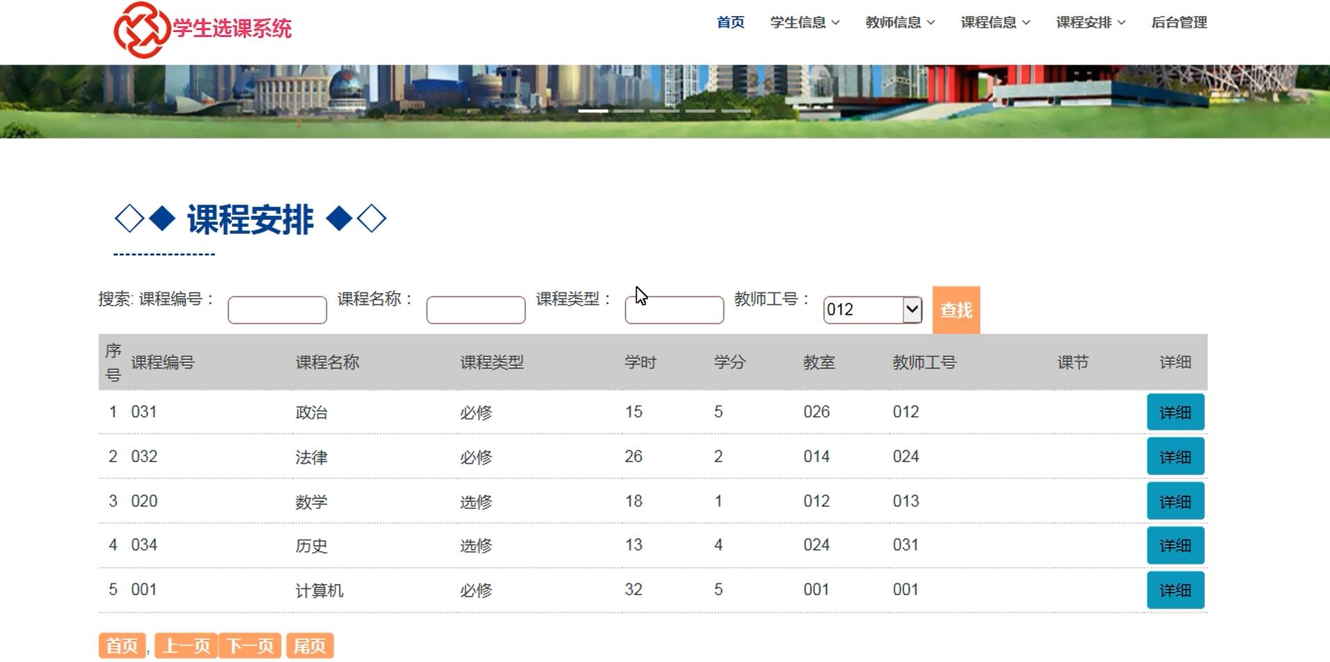
Task: Expand the chevron next to 课程安排
Action: point(1122,23)
